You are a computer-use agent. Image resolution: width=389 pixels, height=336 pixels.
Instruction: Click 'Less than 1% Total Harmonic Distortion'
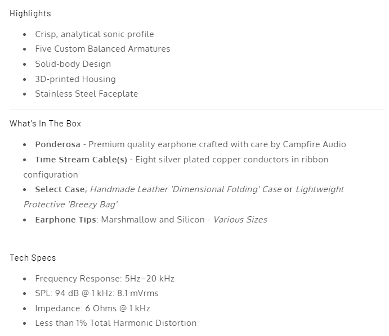point(115,323)
